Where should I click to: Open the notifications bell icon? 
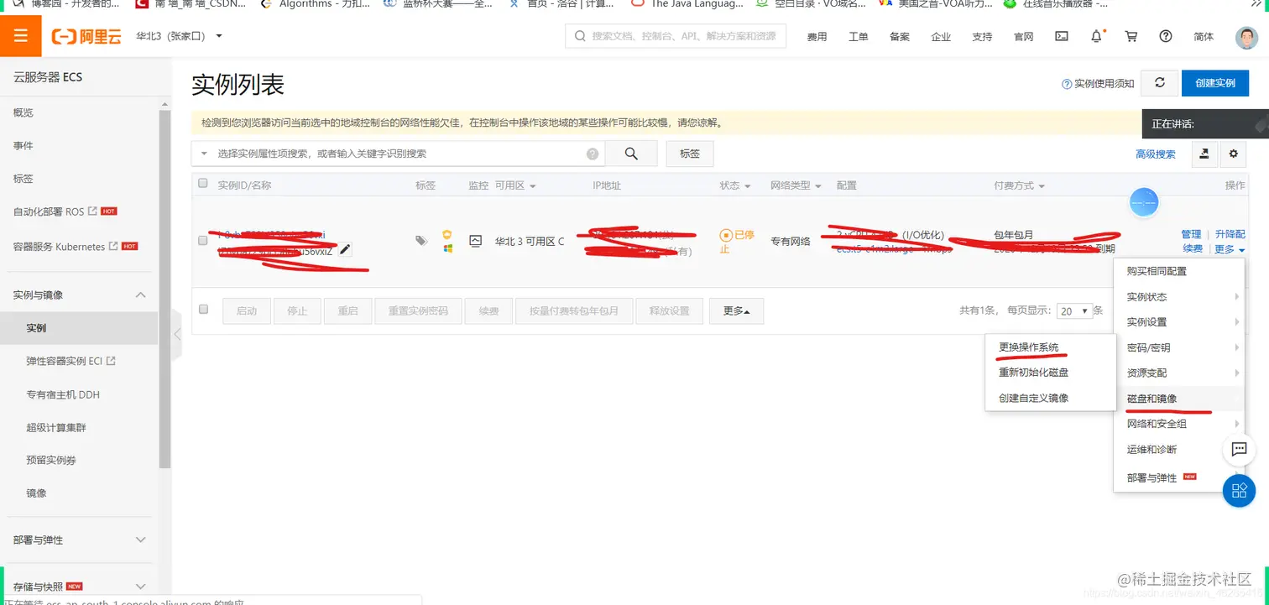coord(1096,36)
